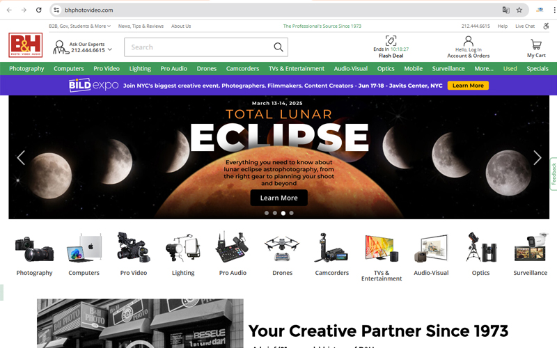Image resolution: width=557 pixels, height=348 pixels.
Task: Reload the page
Action: coord(39,10)
